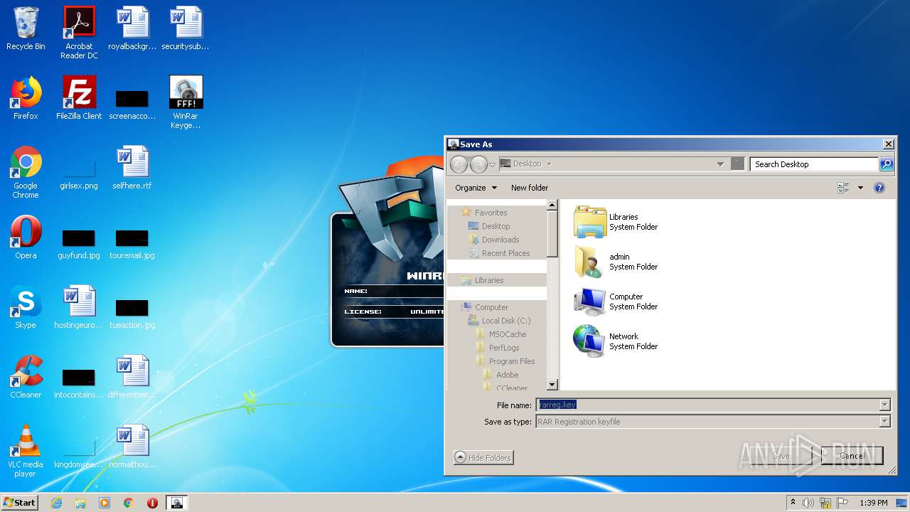The width and height of the screenshot is (910, 512).
Task: Select Recent Places in navigation pane
Action: tap(498, 253)
